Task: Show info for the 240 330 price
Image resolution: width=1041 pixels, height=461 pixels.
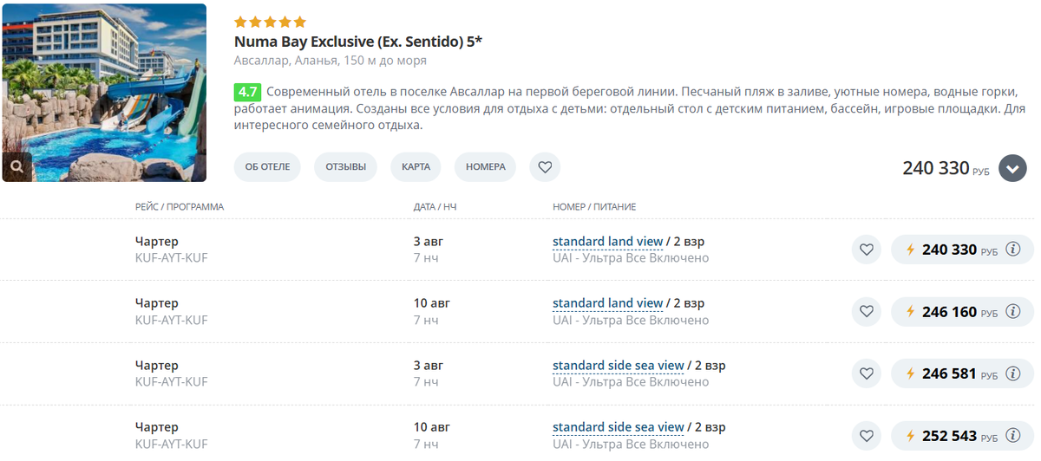Action: 1012,250
